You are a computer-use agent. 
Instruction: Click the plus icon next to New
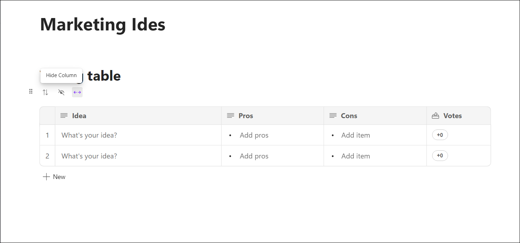click(46, 177)
